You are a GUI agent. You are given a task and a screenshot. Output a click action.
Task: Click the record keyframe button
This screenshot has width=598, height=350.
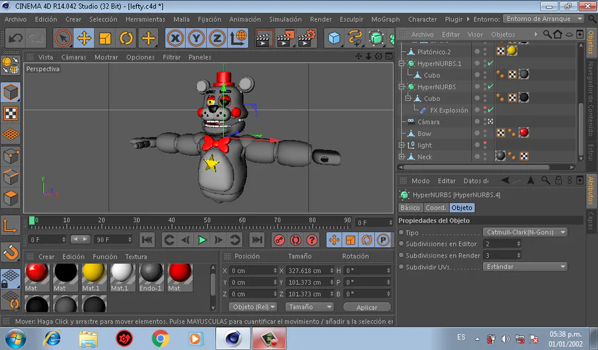(279, 240)
